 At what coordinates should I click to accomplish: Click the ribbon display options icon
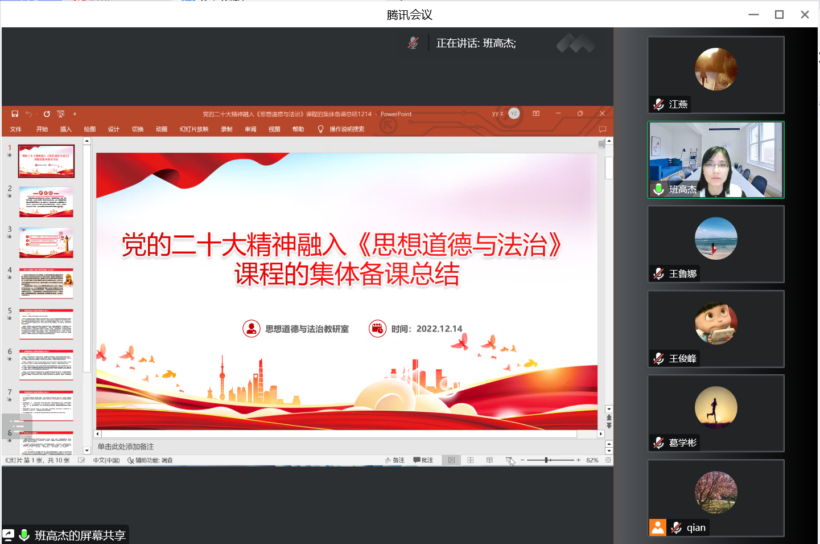536,113
